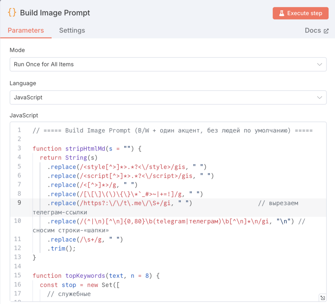Screen dimensions: 335x304
Task: Select the Parameters tab
Action: point(26,30)
